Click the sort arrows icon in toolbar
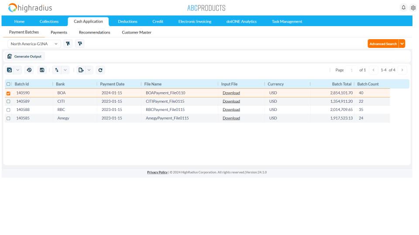419x235 pixels. click(57, 70)
